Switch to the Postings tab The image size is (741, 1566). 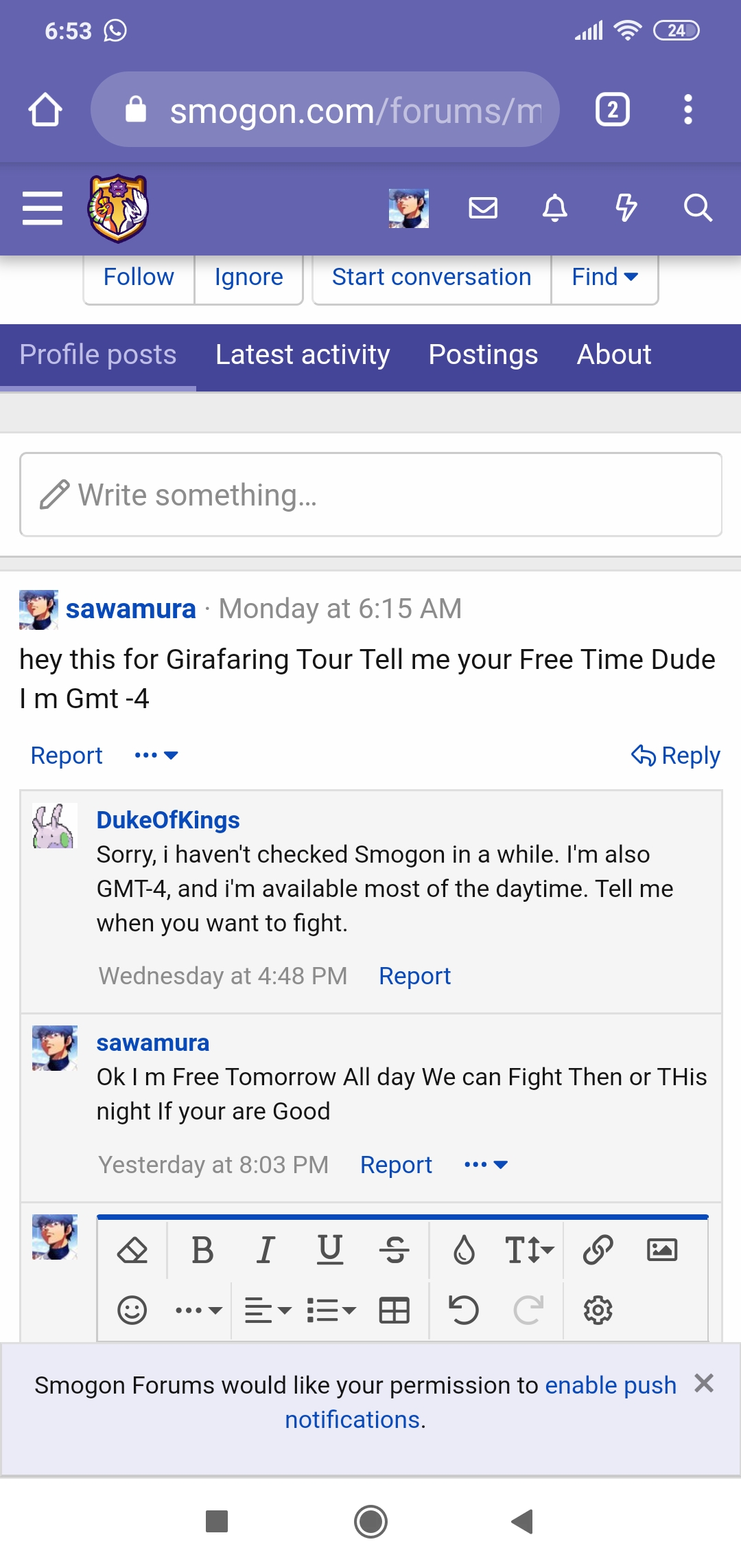pos(482,355)
